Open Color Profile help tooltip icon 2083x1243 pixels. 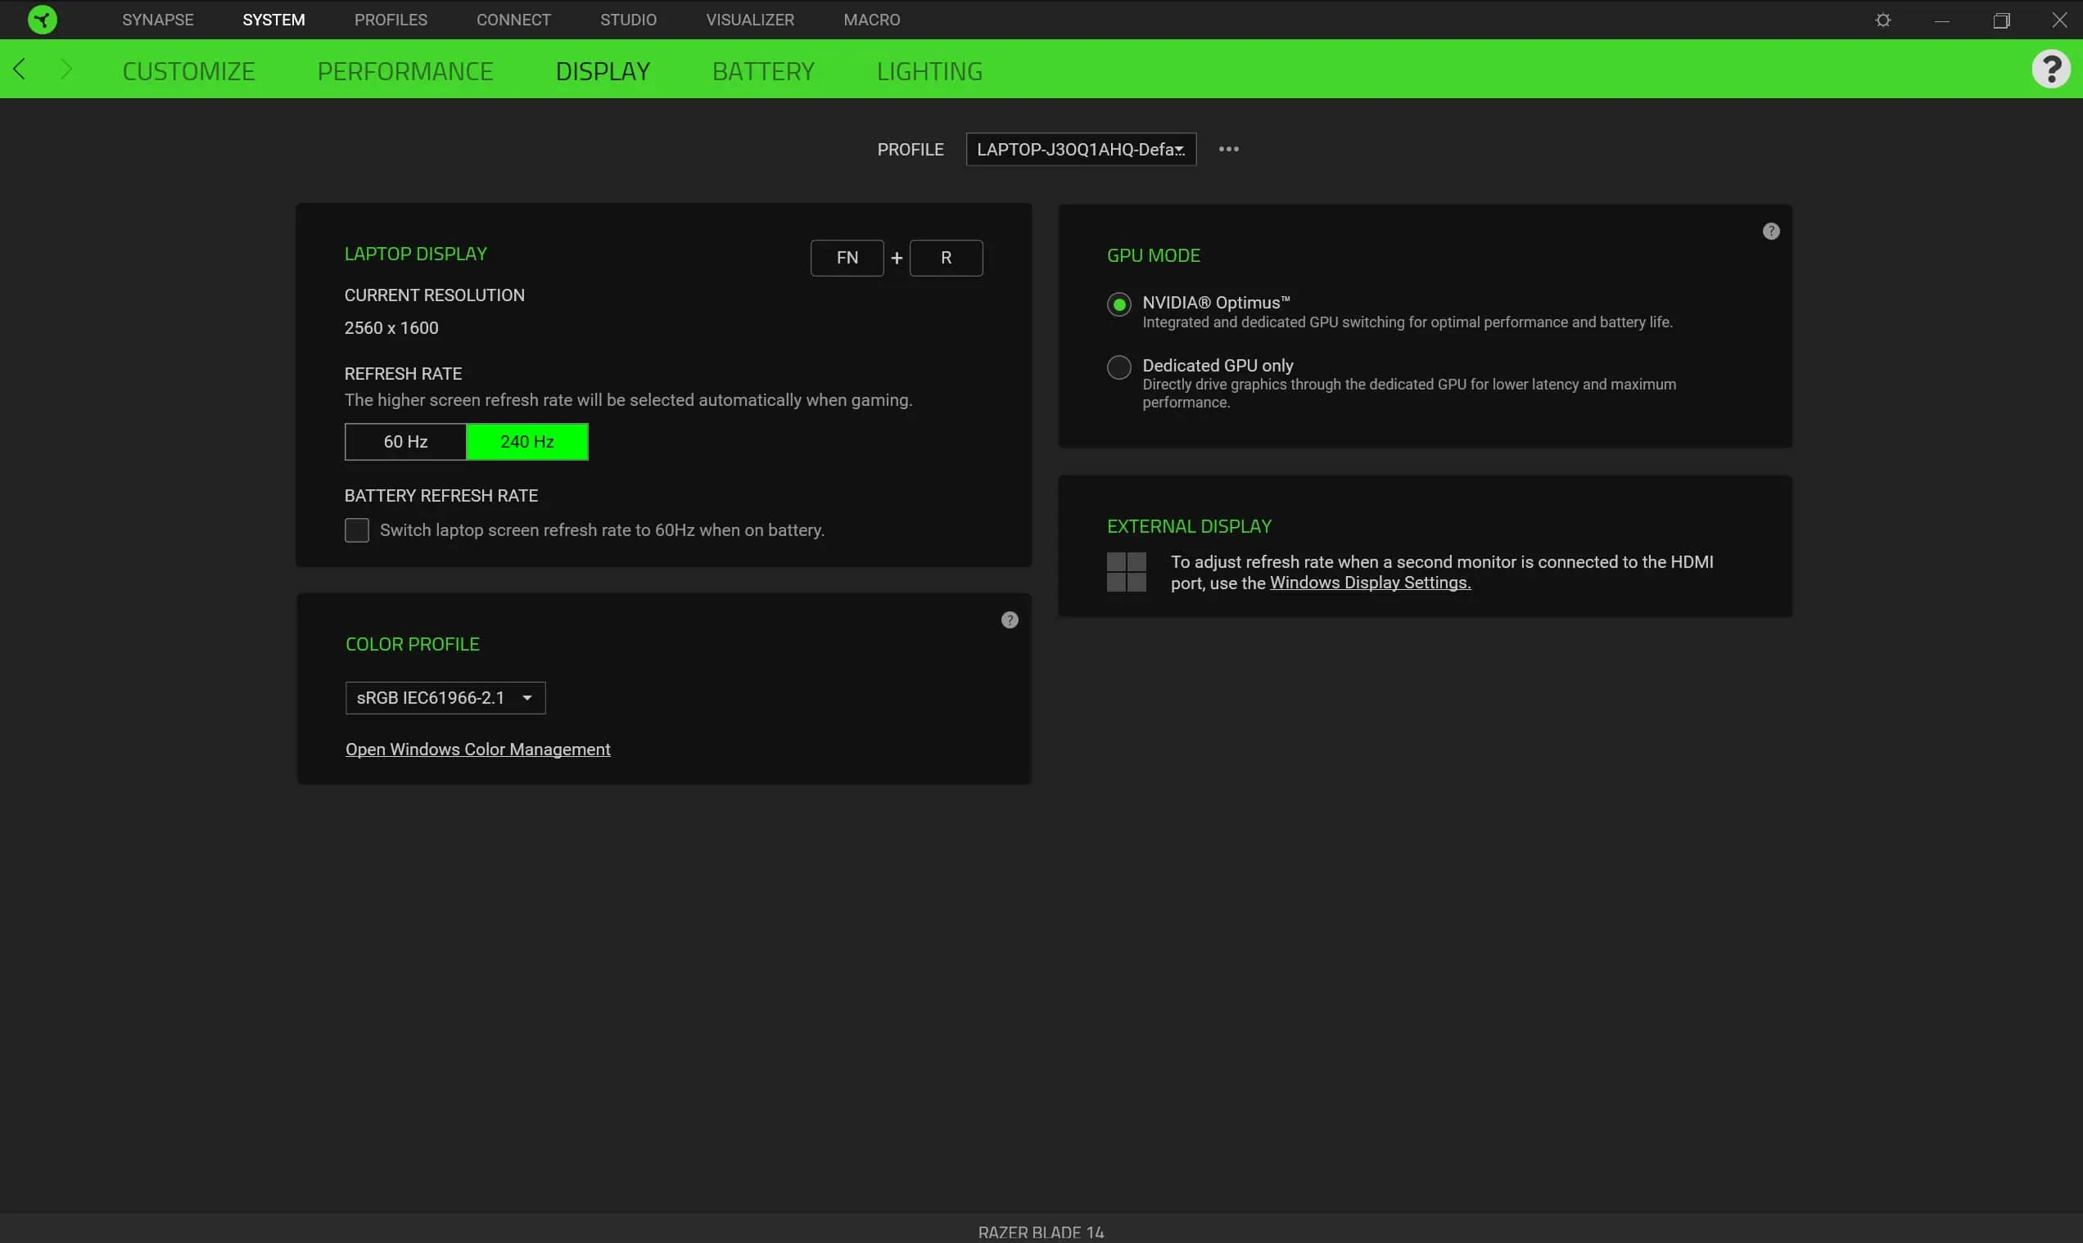pyautogui.click(x=1010, y=619)
